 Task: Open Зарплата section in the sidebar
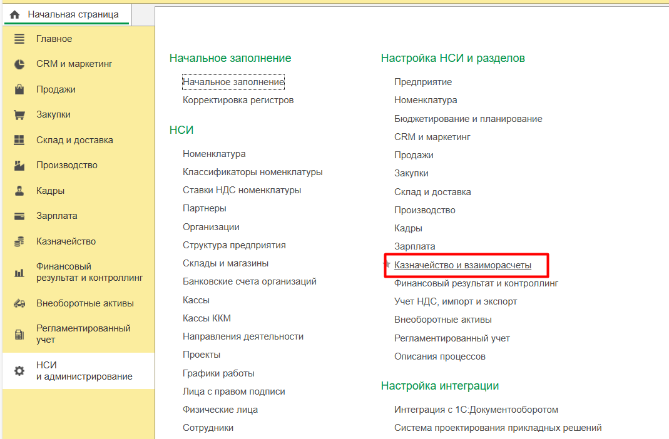pos(56,216)
